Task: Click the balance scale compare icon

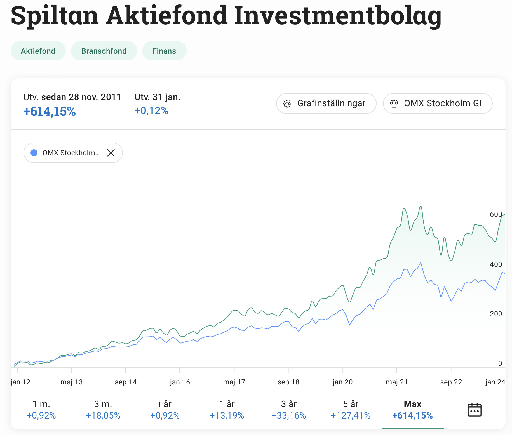Action: click(394, 103)
